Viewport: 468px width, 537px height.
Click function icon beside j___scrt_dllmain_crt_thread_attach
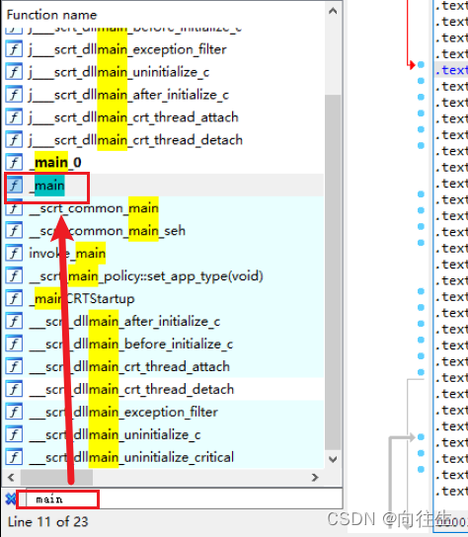click(x=14, y=117)
